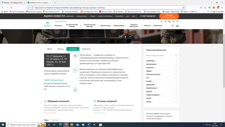Open Word from the taskbar
Image resolution: width=225 pixels, height=127 pixels.
tap(89, 125)
